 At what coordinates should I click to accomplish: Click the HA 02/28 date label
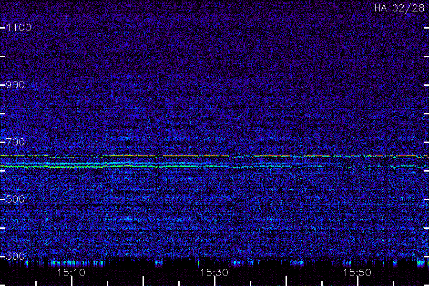pos(399,8)
